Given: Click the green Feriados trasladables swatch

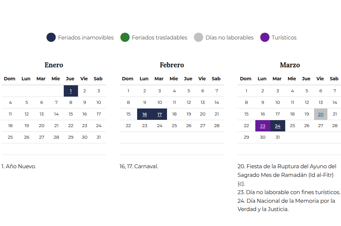Looking at the screenshot, I should click(125, 38).
